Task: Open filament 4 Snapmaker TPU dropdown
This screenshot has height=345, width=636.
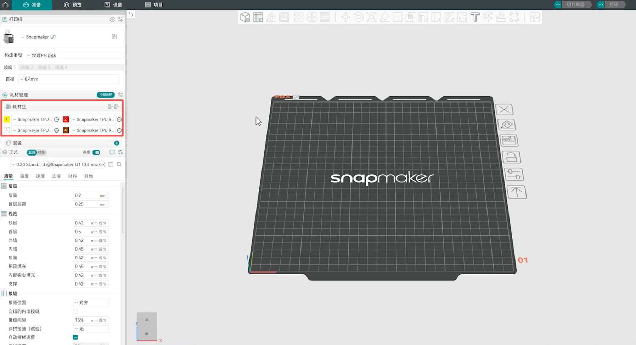Action: click(x=93, y=130)
